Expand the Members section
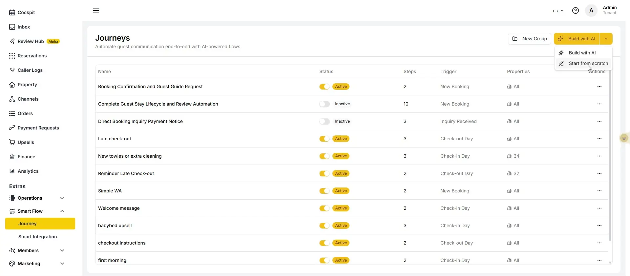This screenshot has height=276, width=630. (37, 250)
